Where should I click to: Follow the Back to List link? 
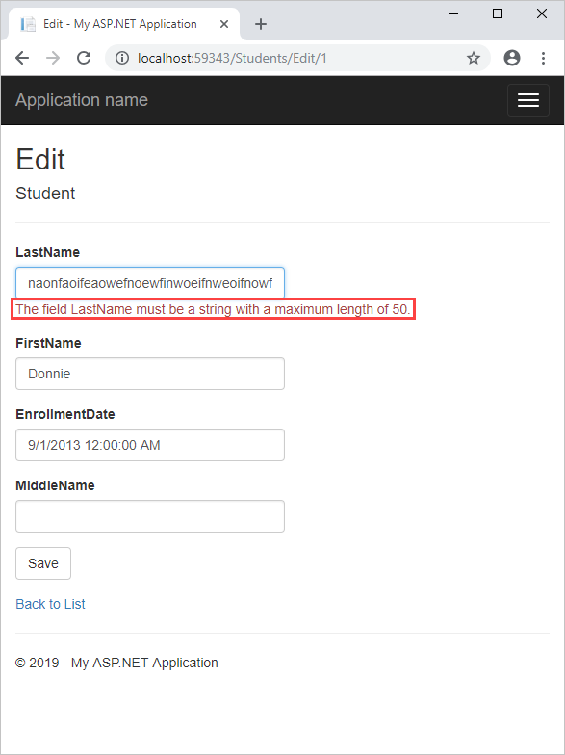tap(50, 604)
